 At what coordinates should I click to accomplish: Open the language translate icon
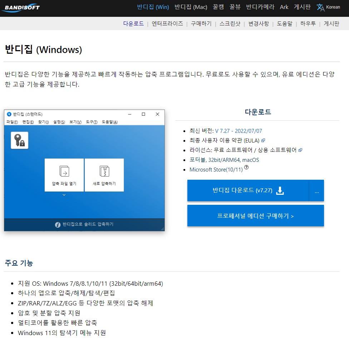(x=320, y=8)
